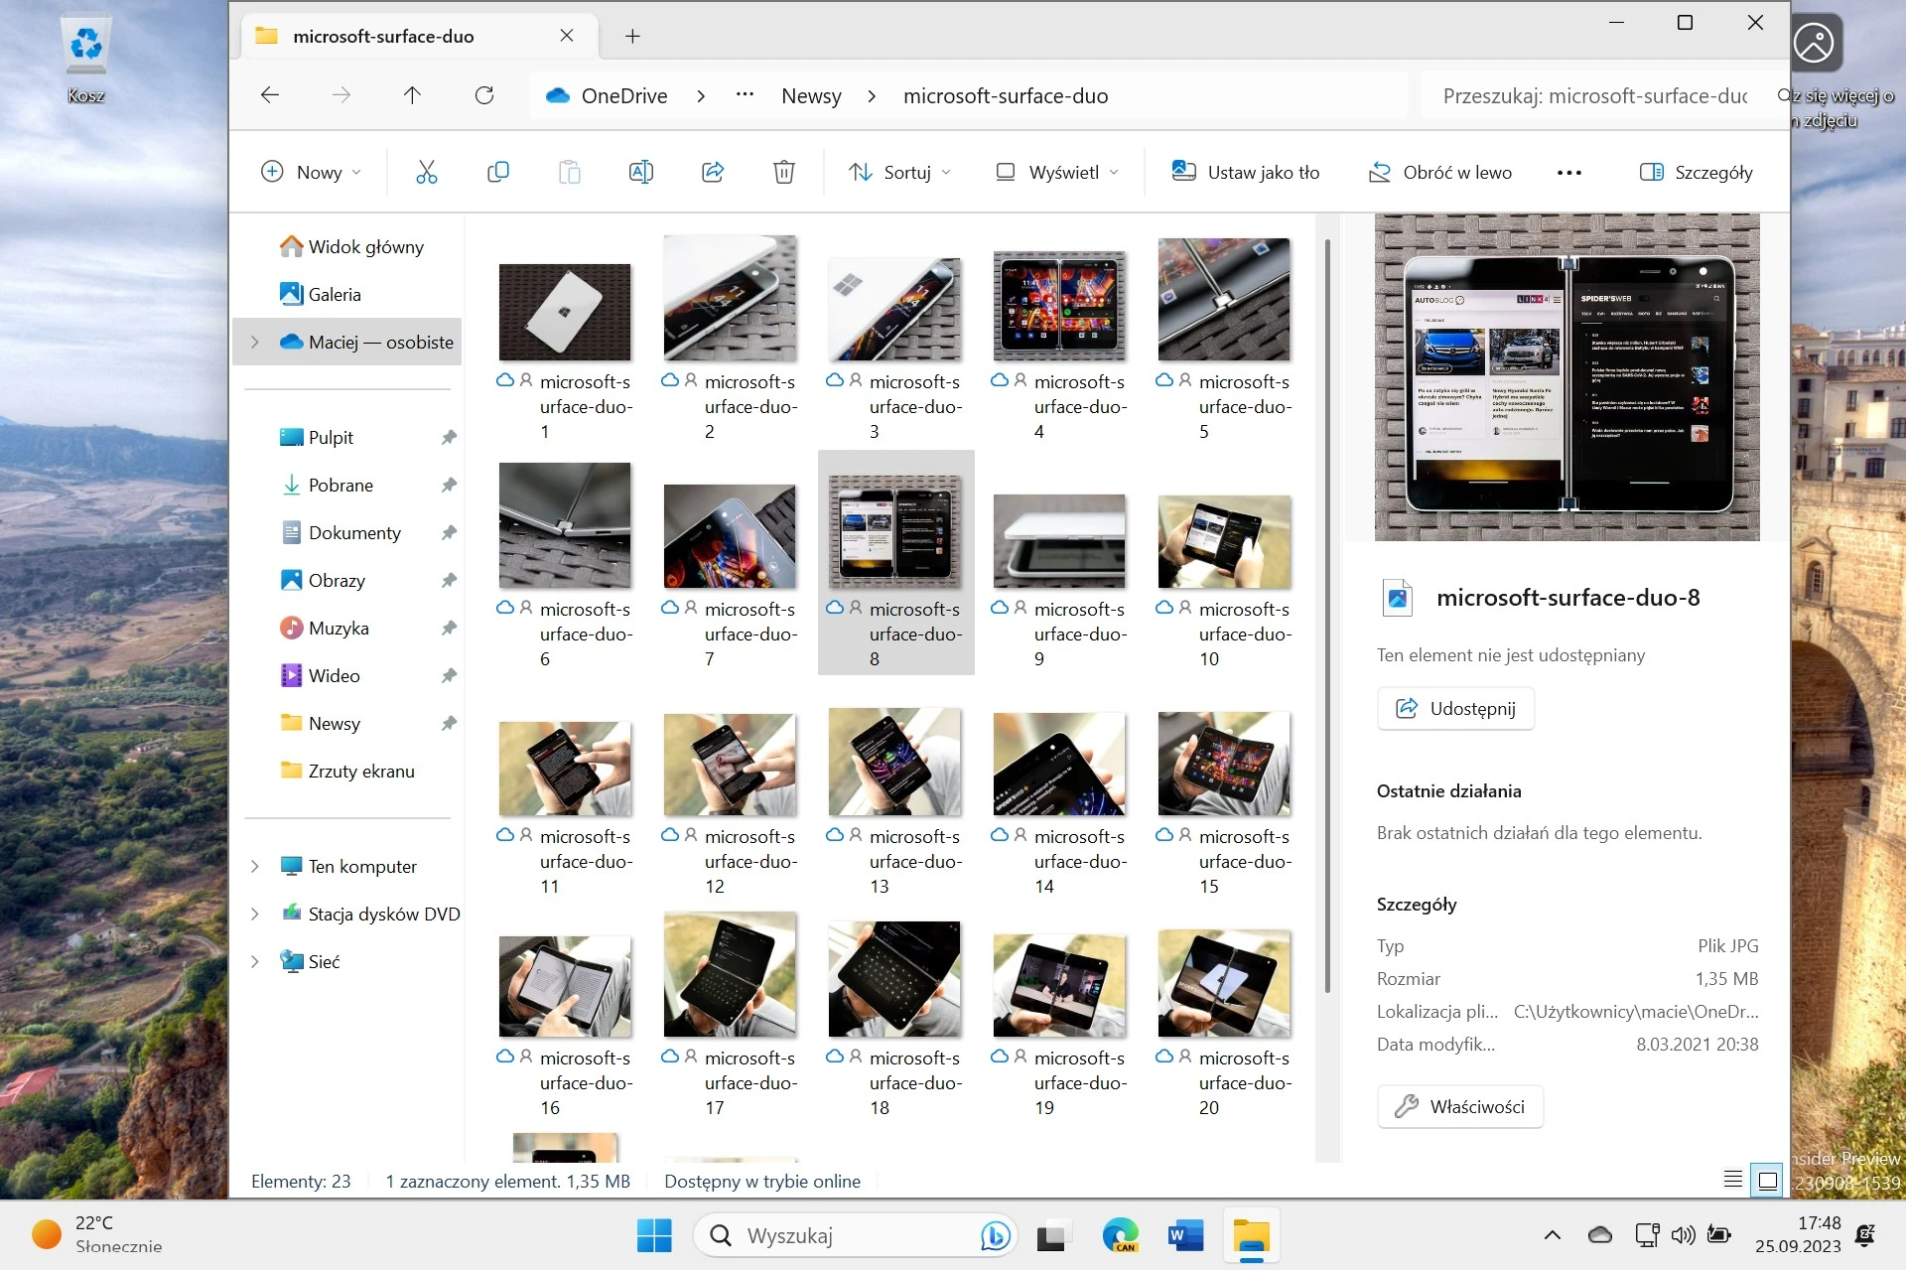
Task: Open the Sortuj sort dropdown
Action: click(899, 172)
